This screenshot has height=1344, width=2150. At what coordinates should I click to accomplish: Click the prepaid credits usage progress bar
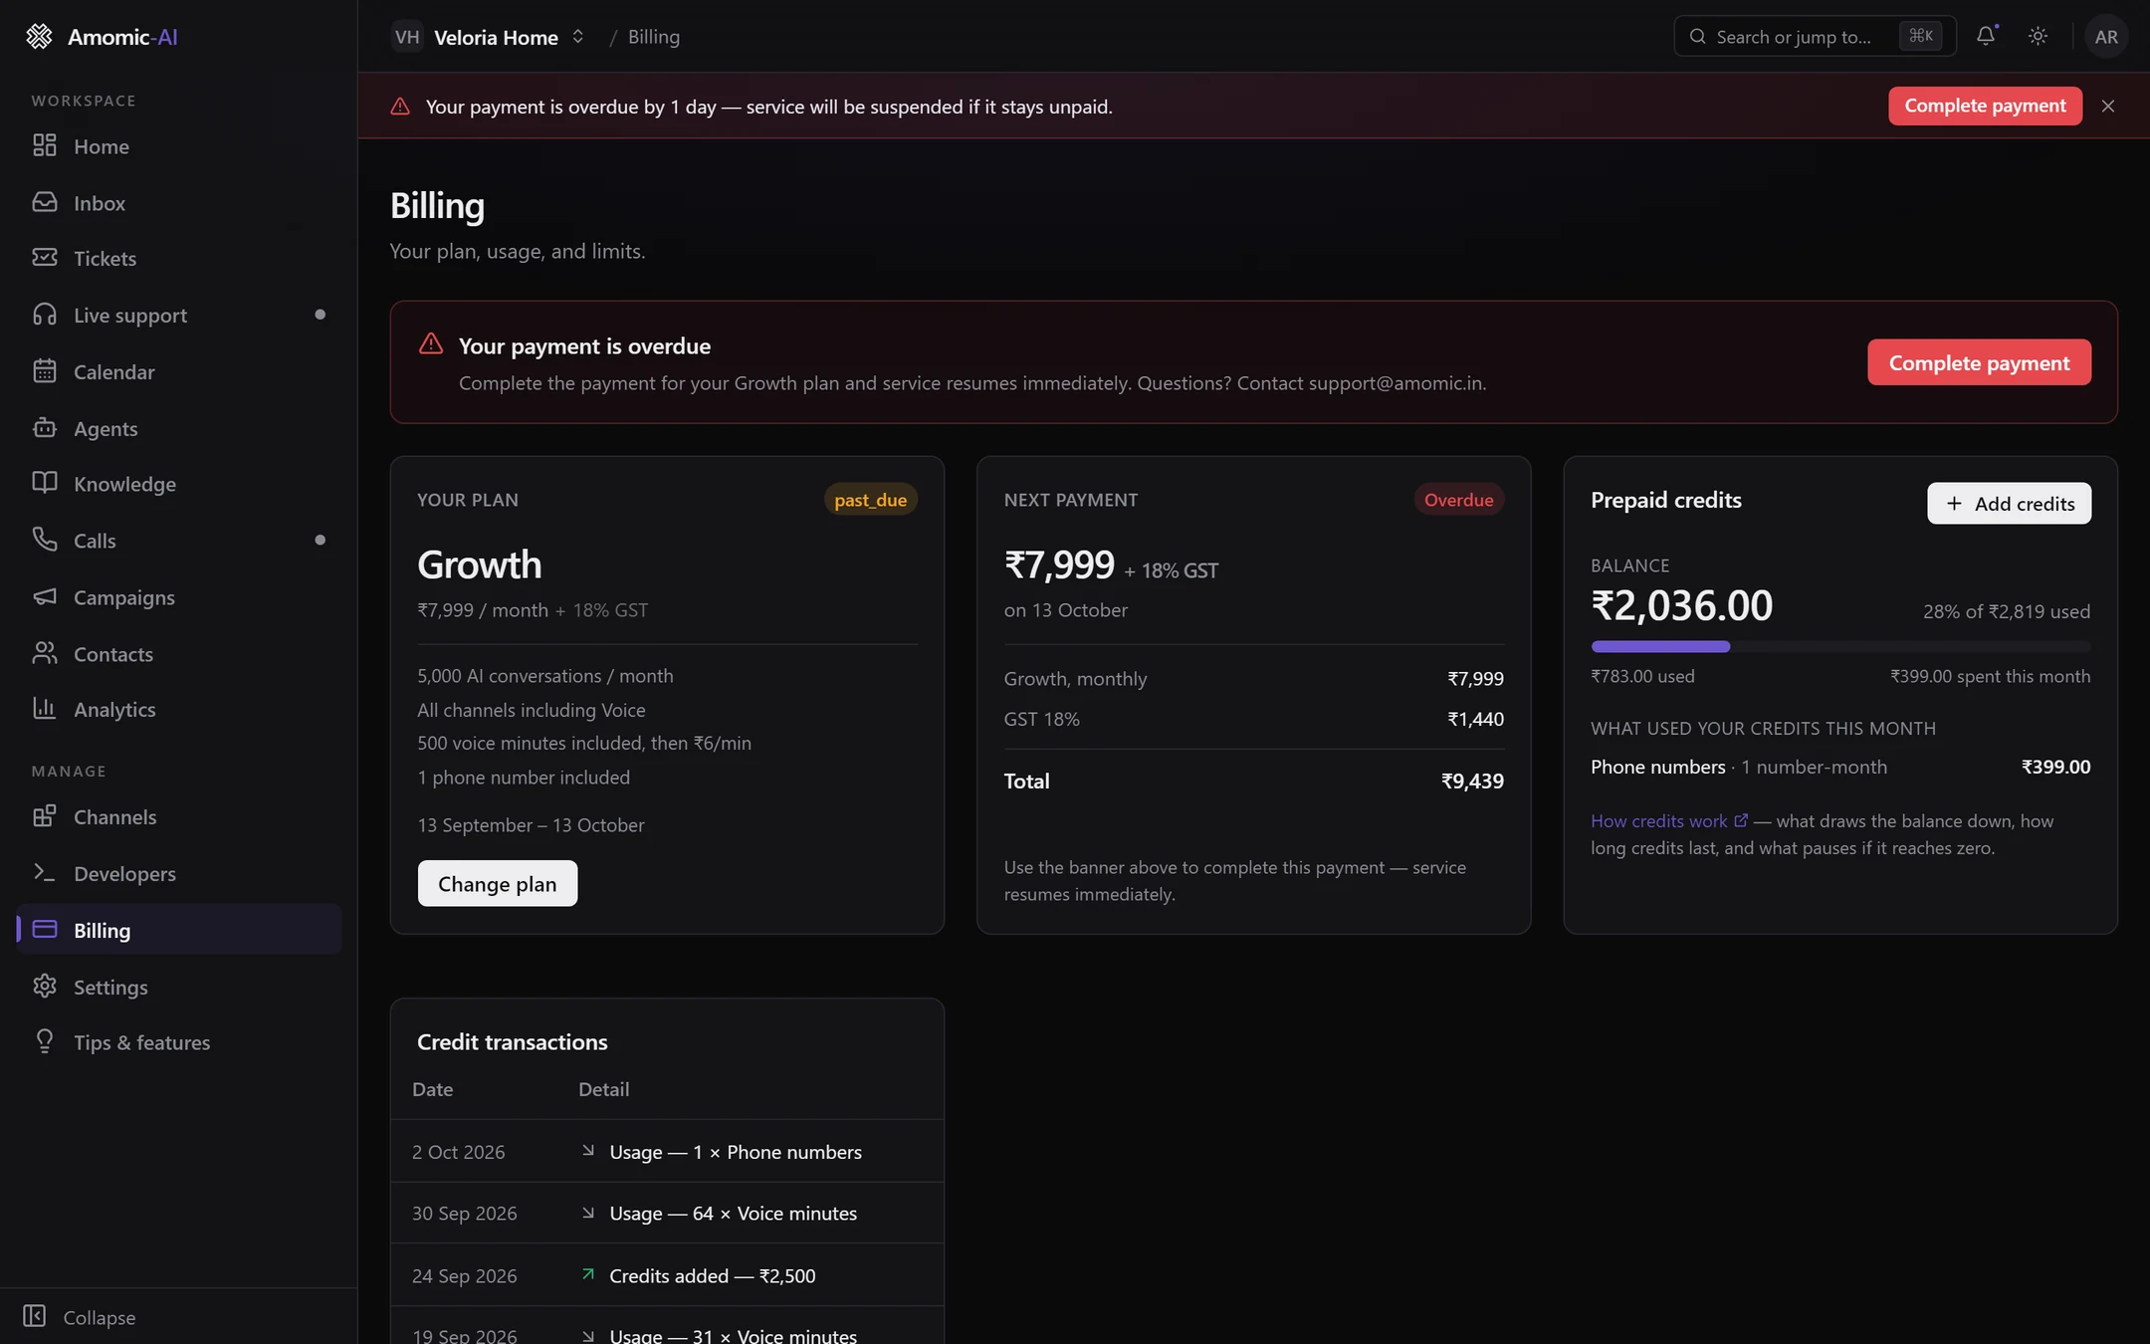coord(1840,647)
